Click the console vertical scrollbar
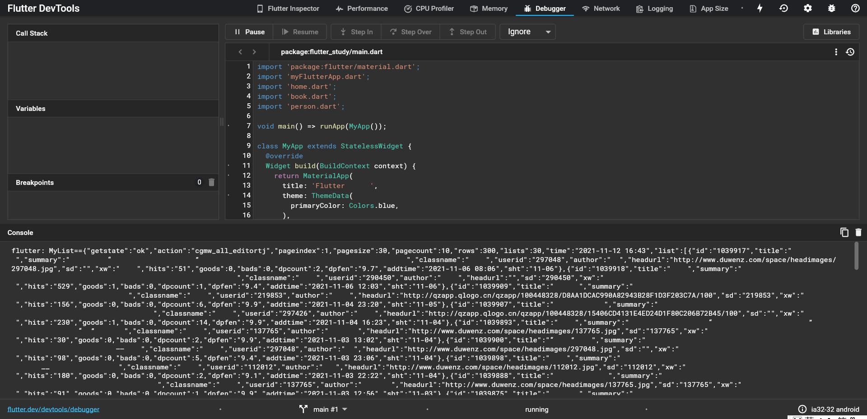 [x=856, y=256]
